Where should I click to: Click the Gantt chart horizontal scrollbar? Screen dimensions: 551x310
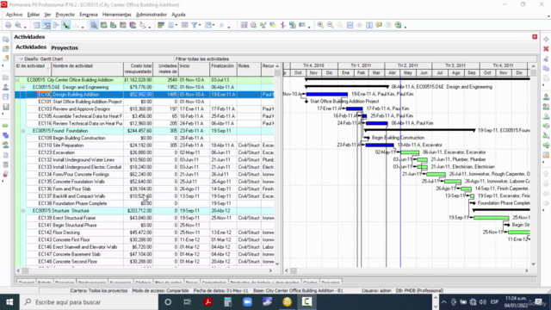pyautogui.click(x=406, y=270)
